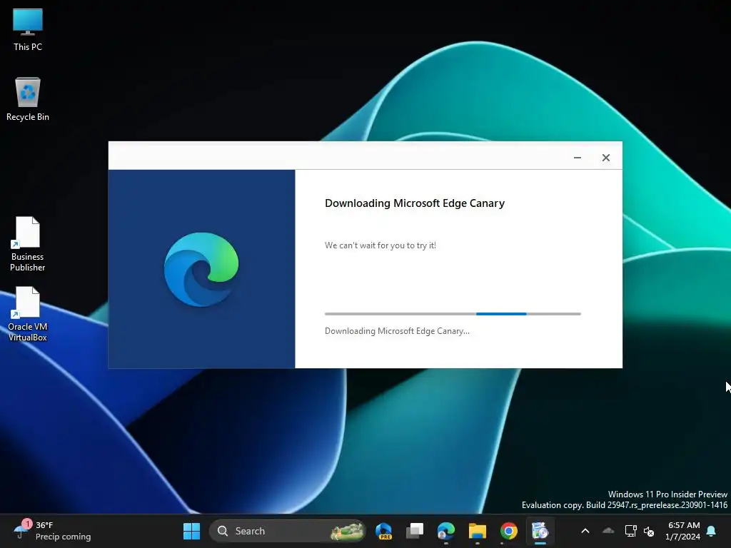
Task: Click the muted volume tray icon
Action: [648, 531]
